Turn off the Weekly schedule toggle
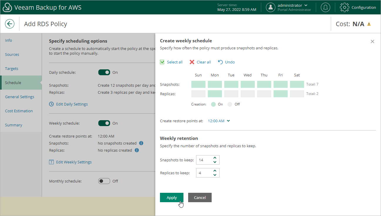Screen dimensions: 381x216 coord(104,123)
